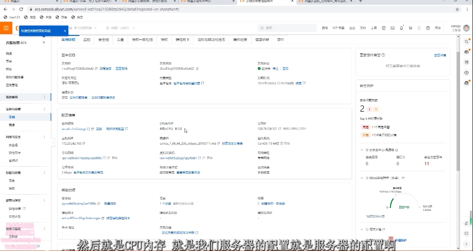Viewport: 473px width, 251px height.
Task: Switch to the 安全组 tab
Action: pyautogui.click(x=103, y=40)
